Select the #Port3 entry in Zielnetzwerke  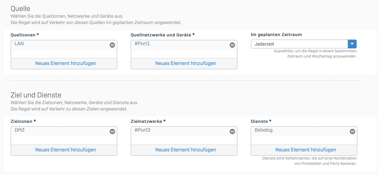click(x=142, y=130)
